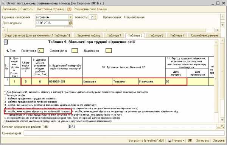227x145 pixels.
Task: Toggle the Скасовуюча checkbox
Action: [x=75, y=50]
